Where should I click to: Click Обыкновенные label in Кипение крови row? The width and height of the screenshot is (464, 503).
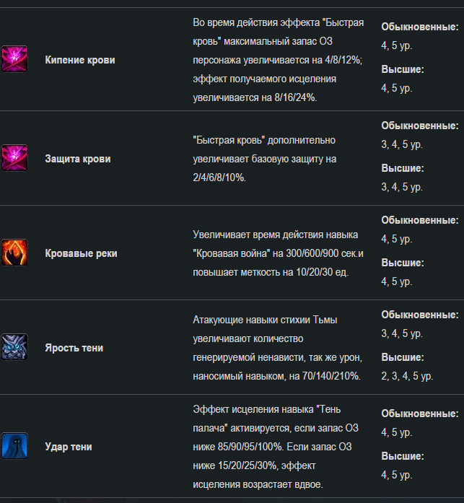(x=420, y=27)
